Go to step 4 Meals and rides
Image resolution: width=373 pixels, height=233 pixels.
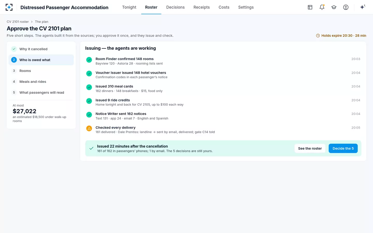click(x=41, y=82)
